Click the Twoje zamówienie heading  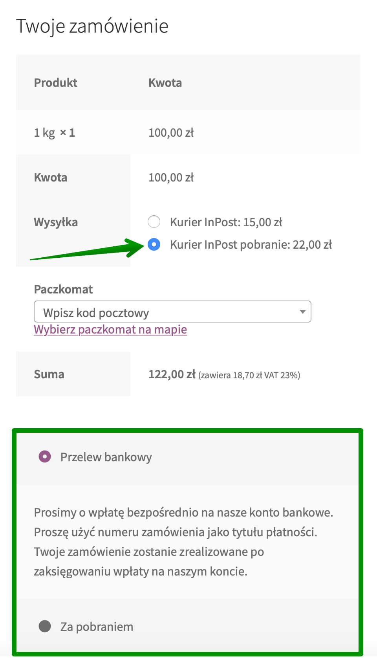[x=92, y=26]
